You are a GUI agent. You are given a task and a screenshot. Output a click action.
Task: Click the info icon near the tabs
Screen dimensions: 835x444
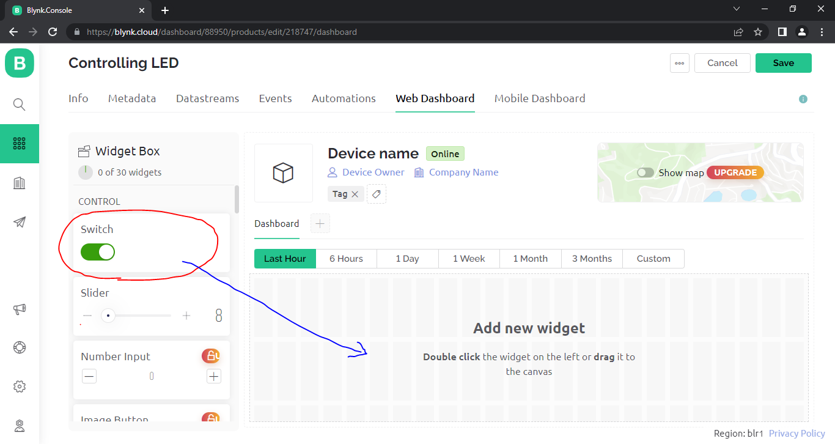point(803,99)
